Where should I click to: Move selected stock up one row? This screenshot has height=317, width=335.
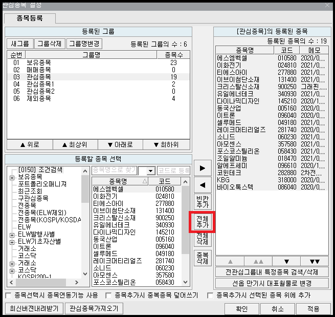click(x=230, y=261)
